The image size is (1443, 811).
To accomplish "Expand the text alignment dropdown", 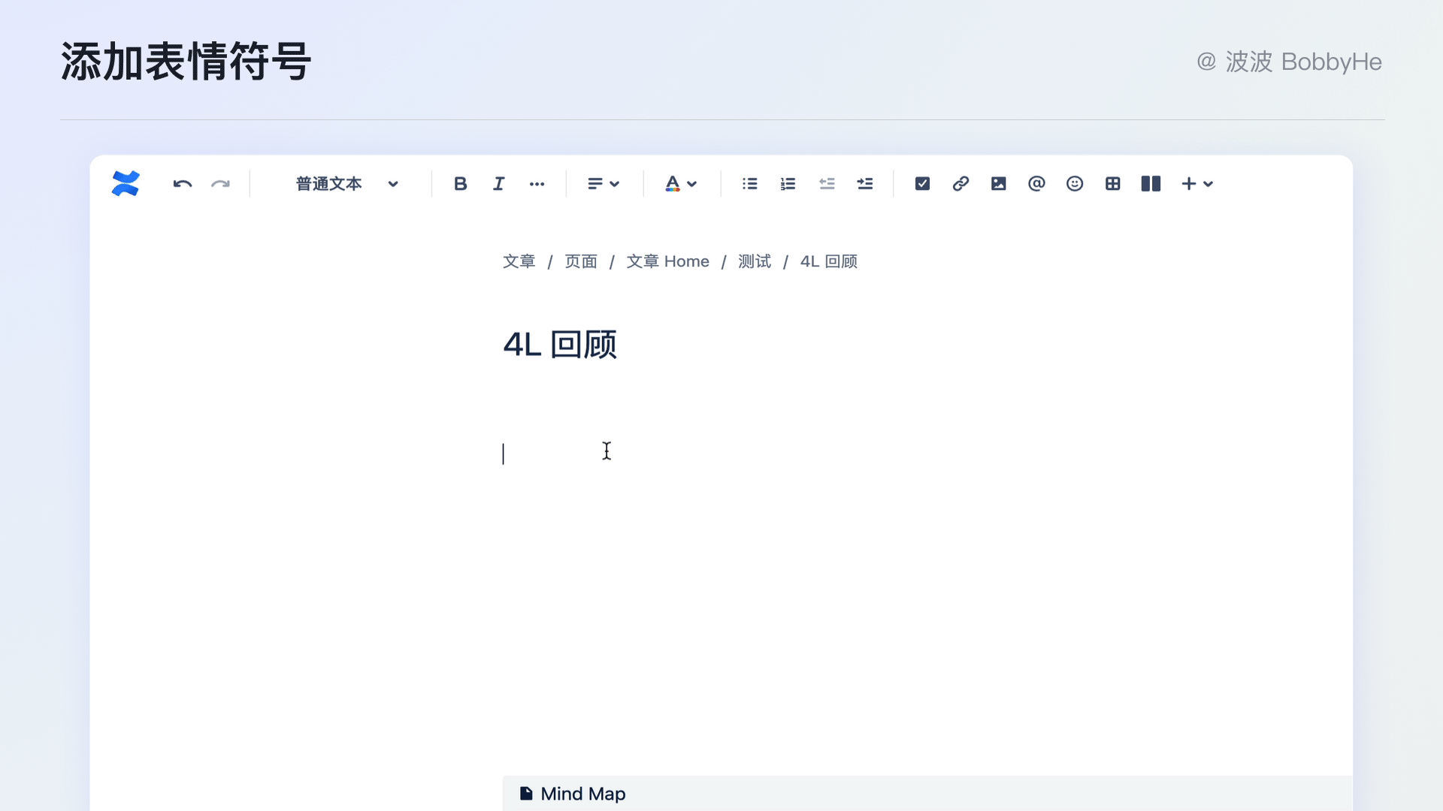I will [x=604, y=184].
